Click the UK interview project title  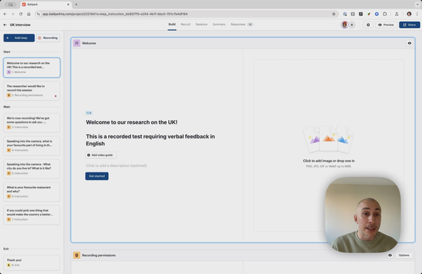[20, 25]
